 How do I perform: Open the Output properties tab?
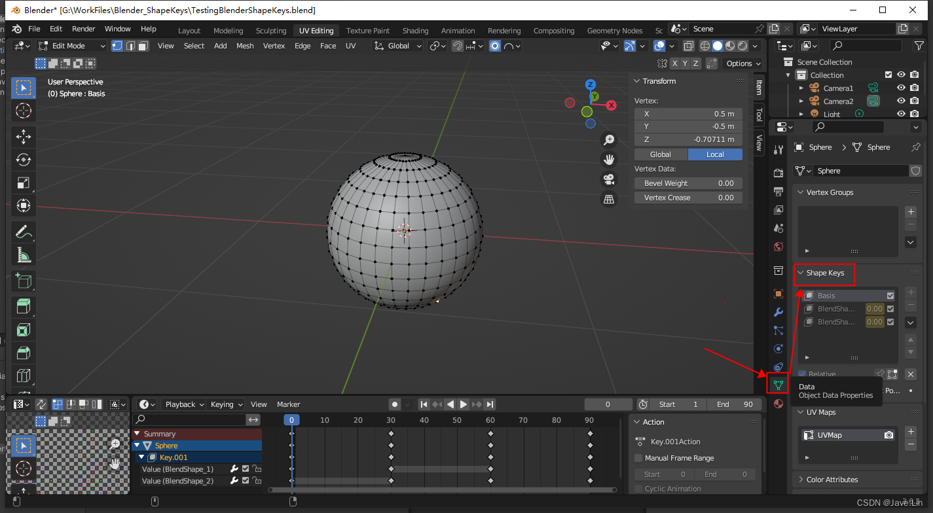(778, 192)
